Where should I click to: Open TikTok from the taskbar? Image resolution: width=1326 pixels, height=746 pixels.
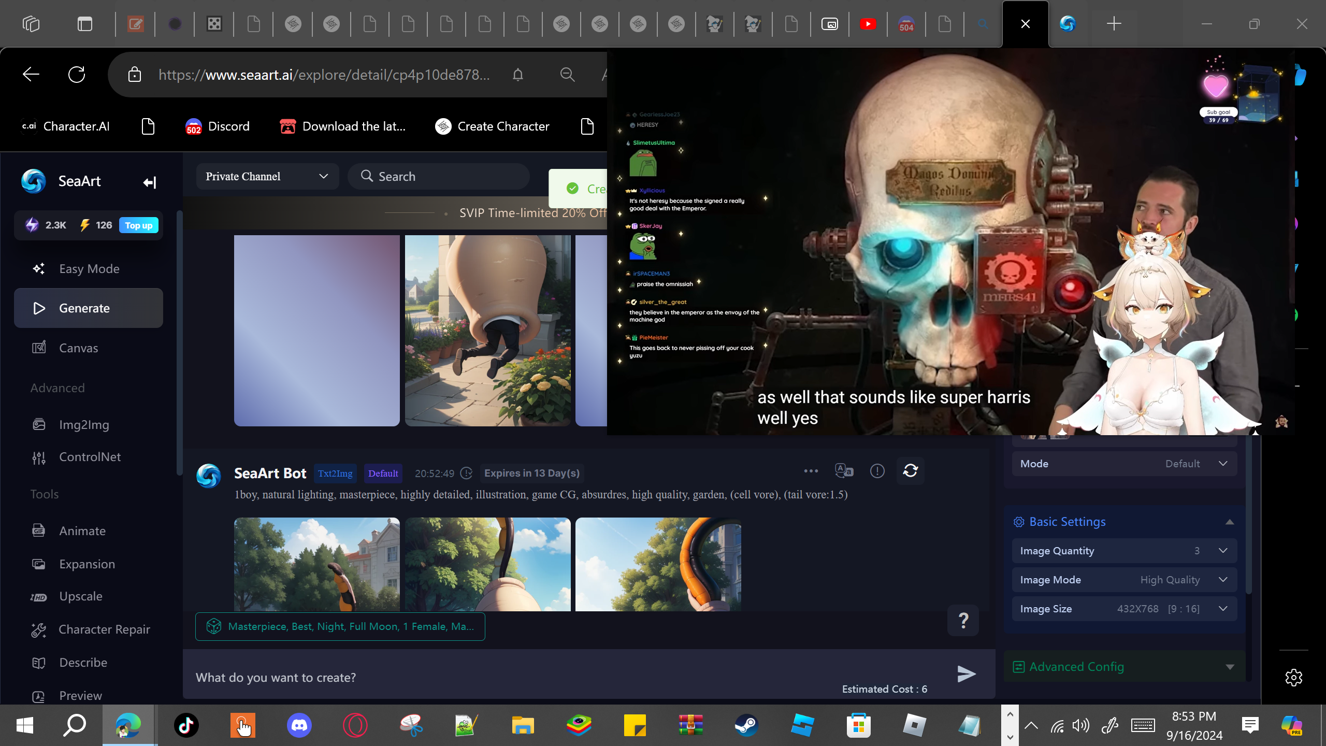[x=186, y=725]
